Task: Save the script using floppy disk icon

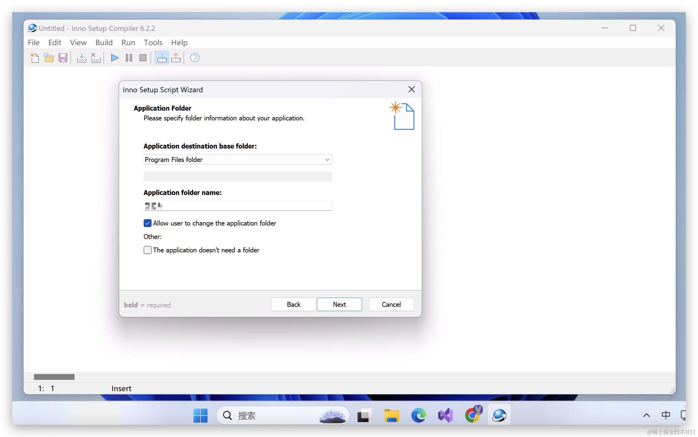Action: (x=63, y=58)
